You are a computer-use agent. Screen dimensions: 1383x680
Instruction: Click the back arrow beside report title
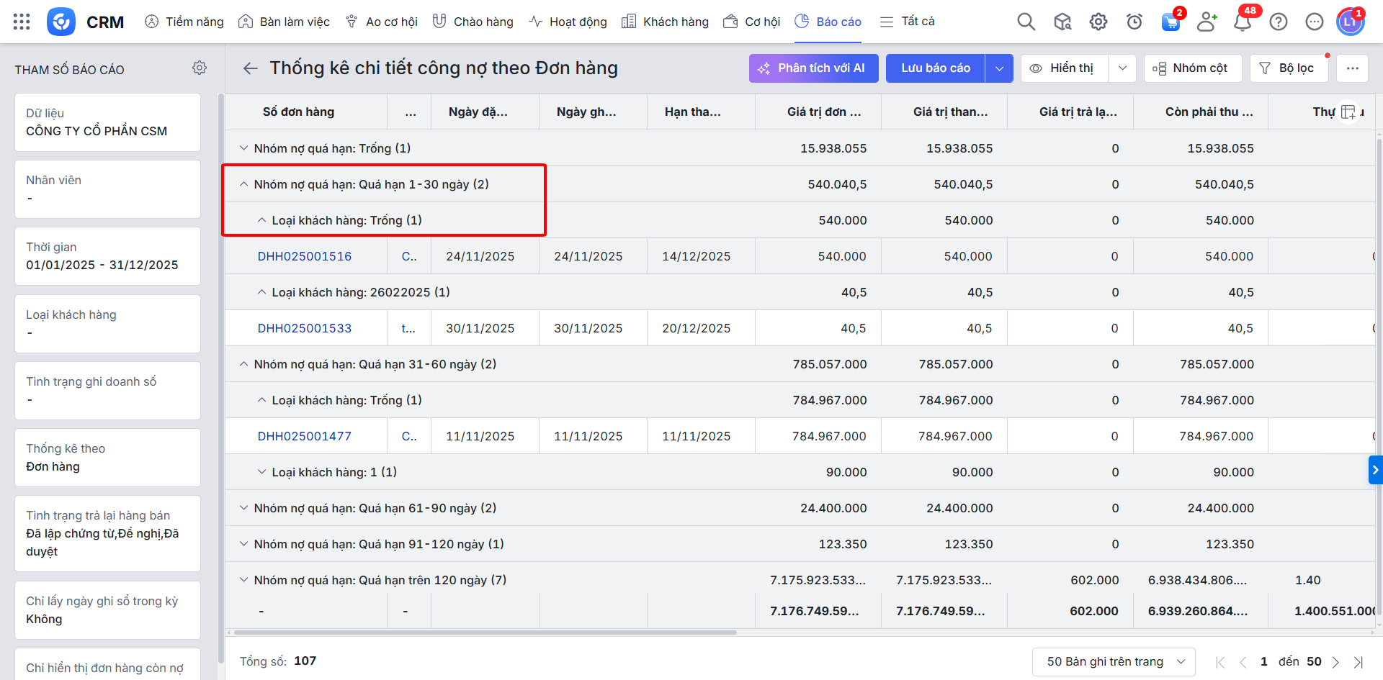click(x=250, y=68)
